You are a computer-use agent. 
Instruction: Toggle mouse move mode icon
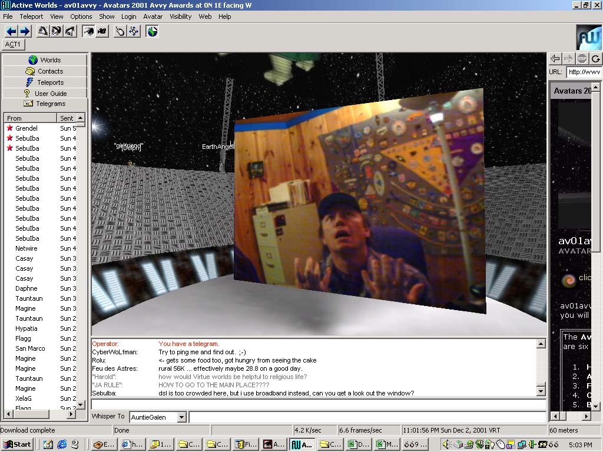click(x=120, y=31)
